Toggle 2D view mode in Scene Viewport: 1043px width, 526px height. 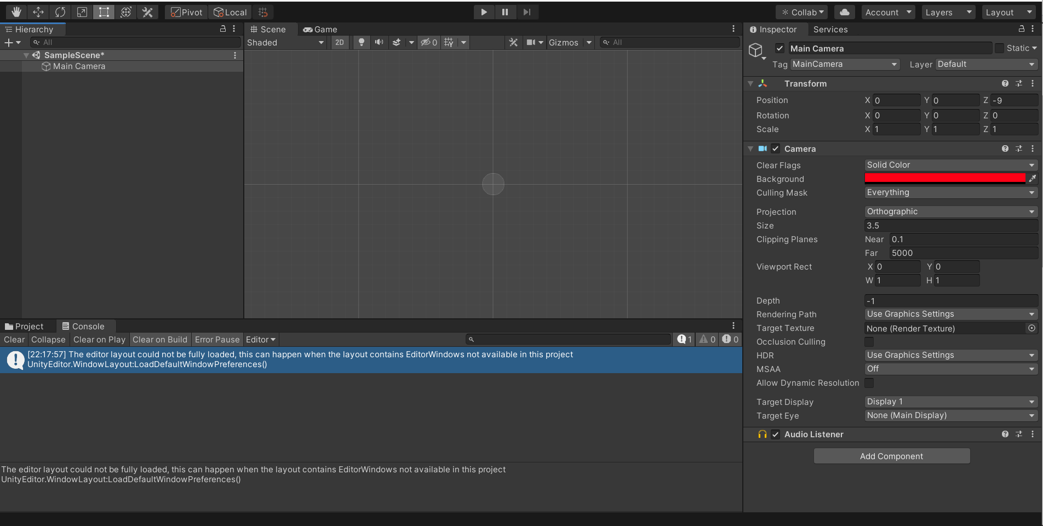[340, 42]
